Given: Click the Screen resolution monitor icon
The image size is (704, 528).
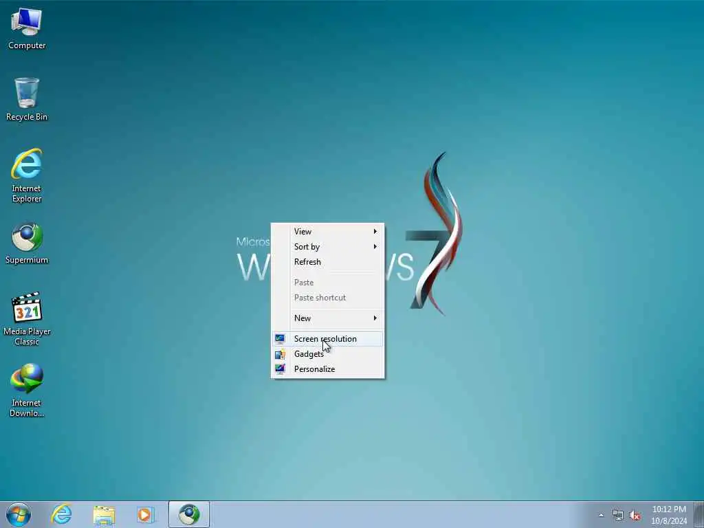Looking at the screenshot, I should pos(280,339).
